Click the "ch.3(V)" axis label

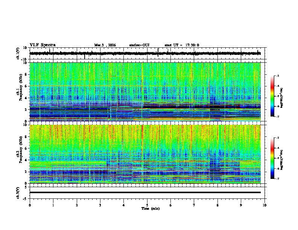18,193
